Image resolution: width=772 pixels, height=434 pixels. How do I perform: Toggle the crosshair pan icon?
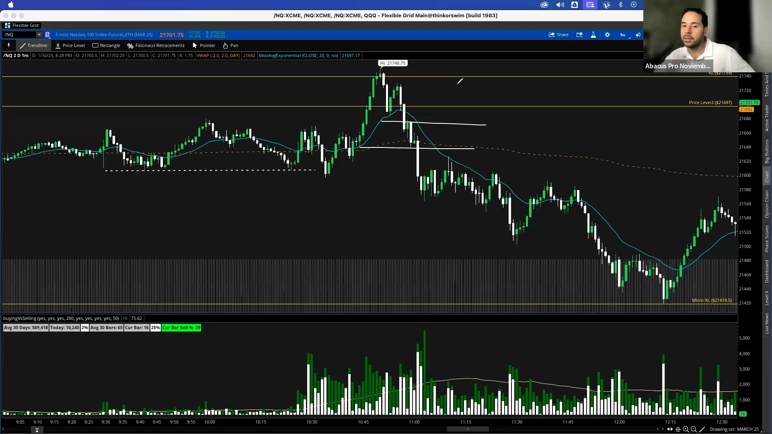pyautogui.click(x=678, y=429)
